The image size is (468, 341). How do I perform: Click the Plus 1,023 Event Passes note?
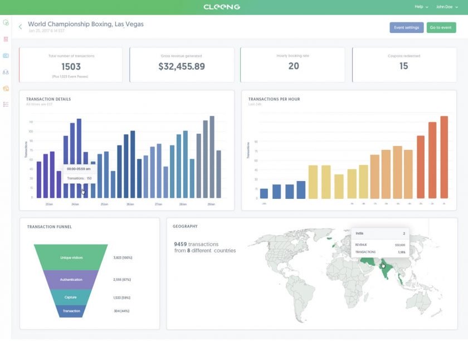click(x=70, y=76)
